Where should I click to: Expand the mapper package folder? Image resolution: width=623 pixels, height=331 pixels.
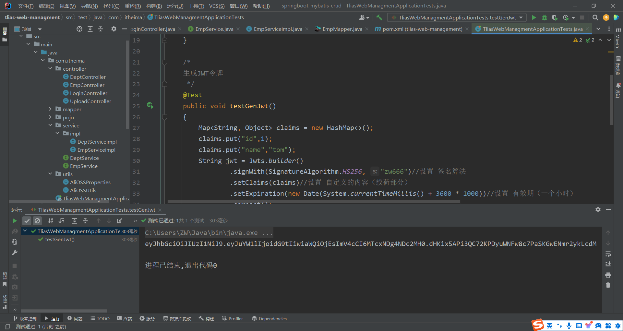[50, 109]
